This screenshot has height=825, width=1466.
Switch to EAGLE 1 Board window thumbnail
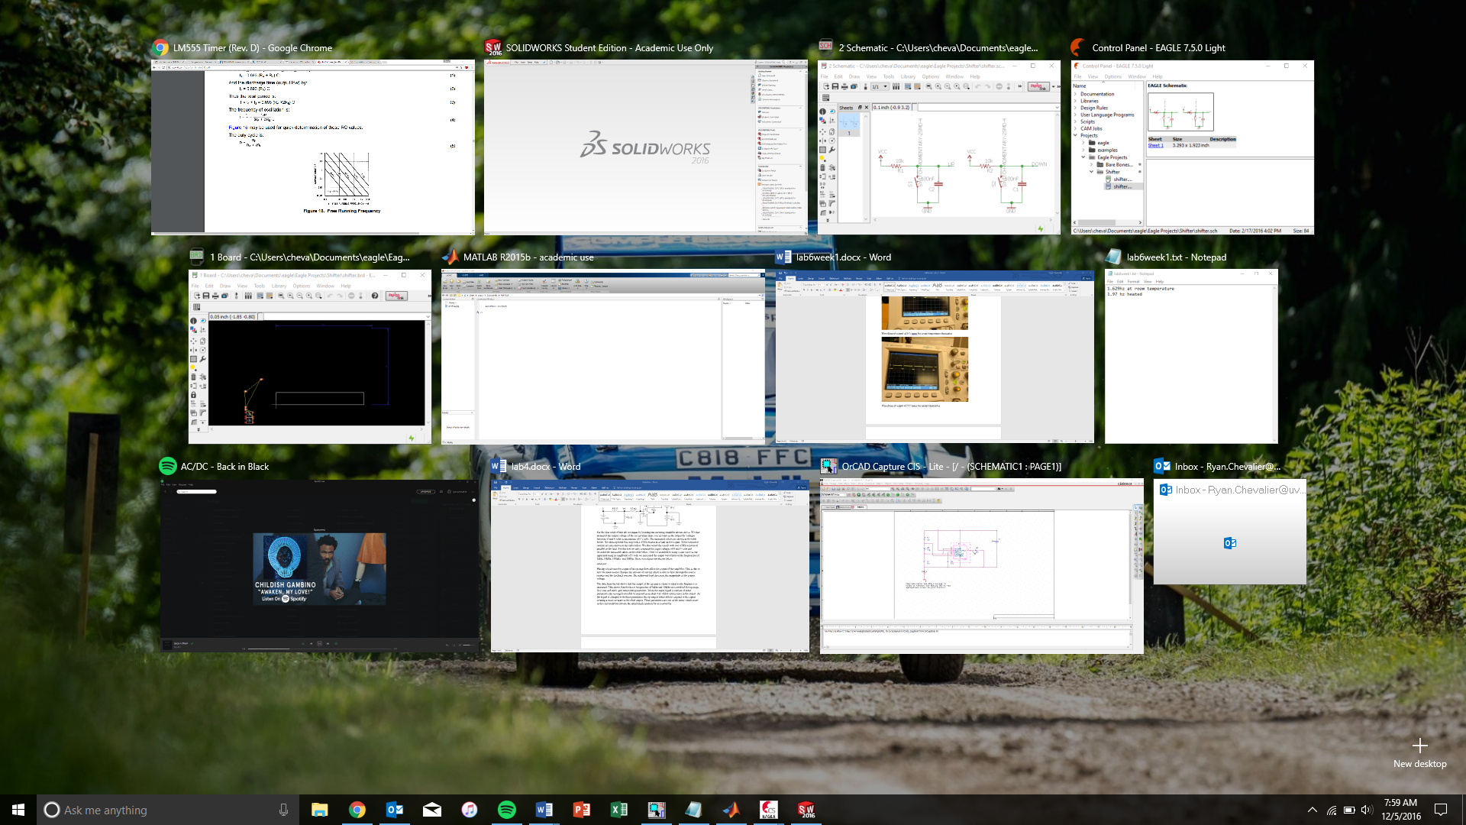tap(310, 356)
